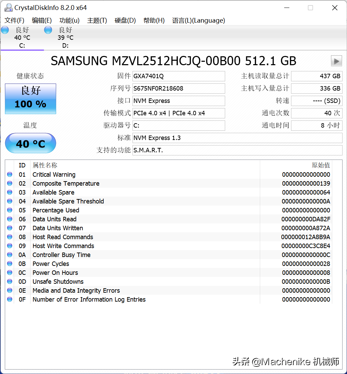Image resolution: width=347 pixels, height=374 pixels.
Task: Click the transfer mode field PCIe 4.0 x4
Action: [x=178, y=113]
